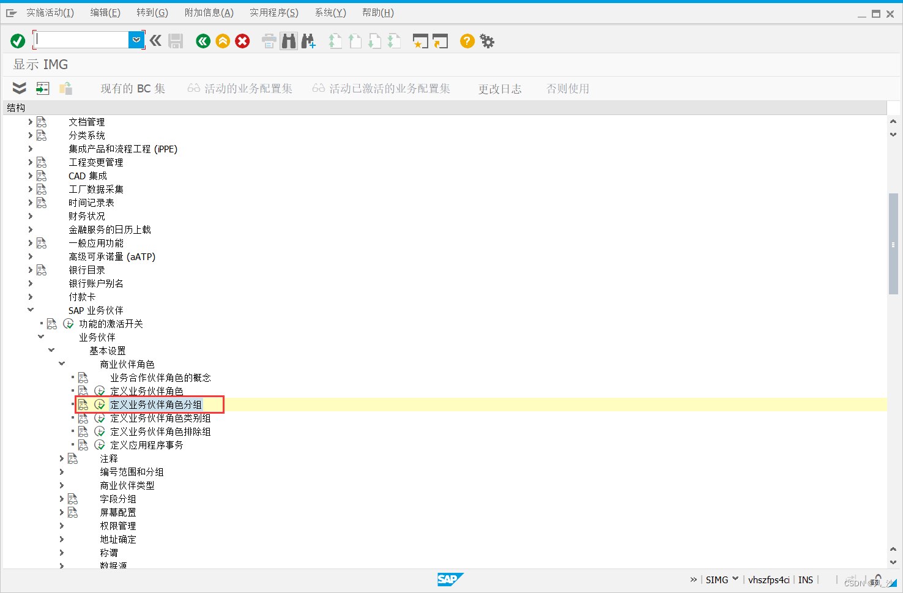Screen dimensions: 903x593
Task: Click the vhszfps4ci server name in status bar
Action: tap(769, 580)
